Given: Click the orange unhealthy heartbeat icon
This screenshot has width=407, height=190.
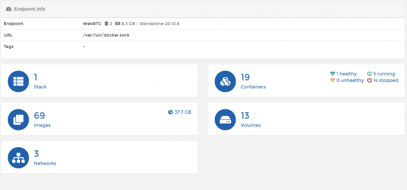Looking at the screenshot, I should point(333,80).
